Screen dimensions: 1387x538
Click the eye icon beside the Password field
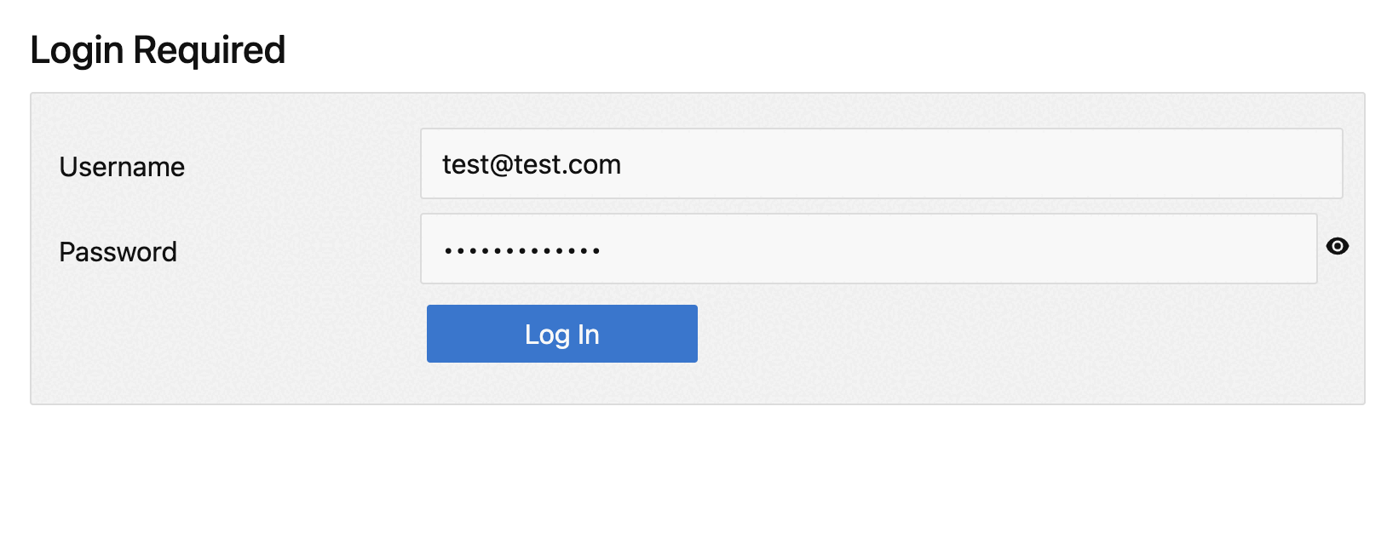1337,247
